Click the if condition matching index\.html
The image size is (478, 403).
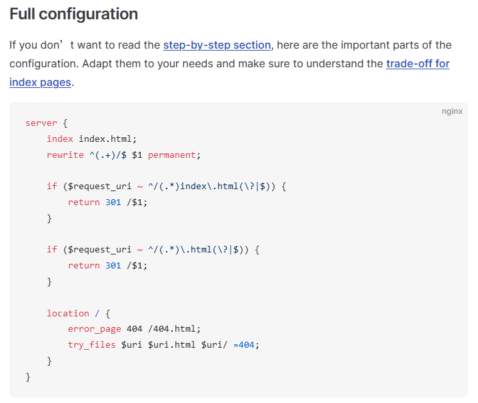[x=167, y=187]
